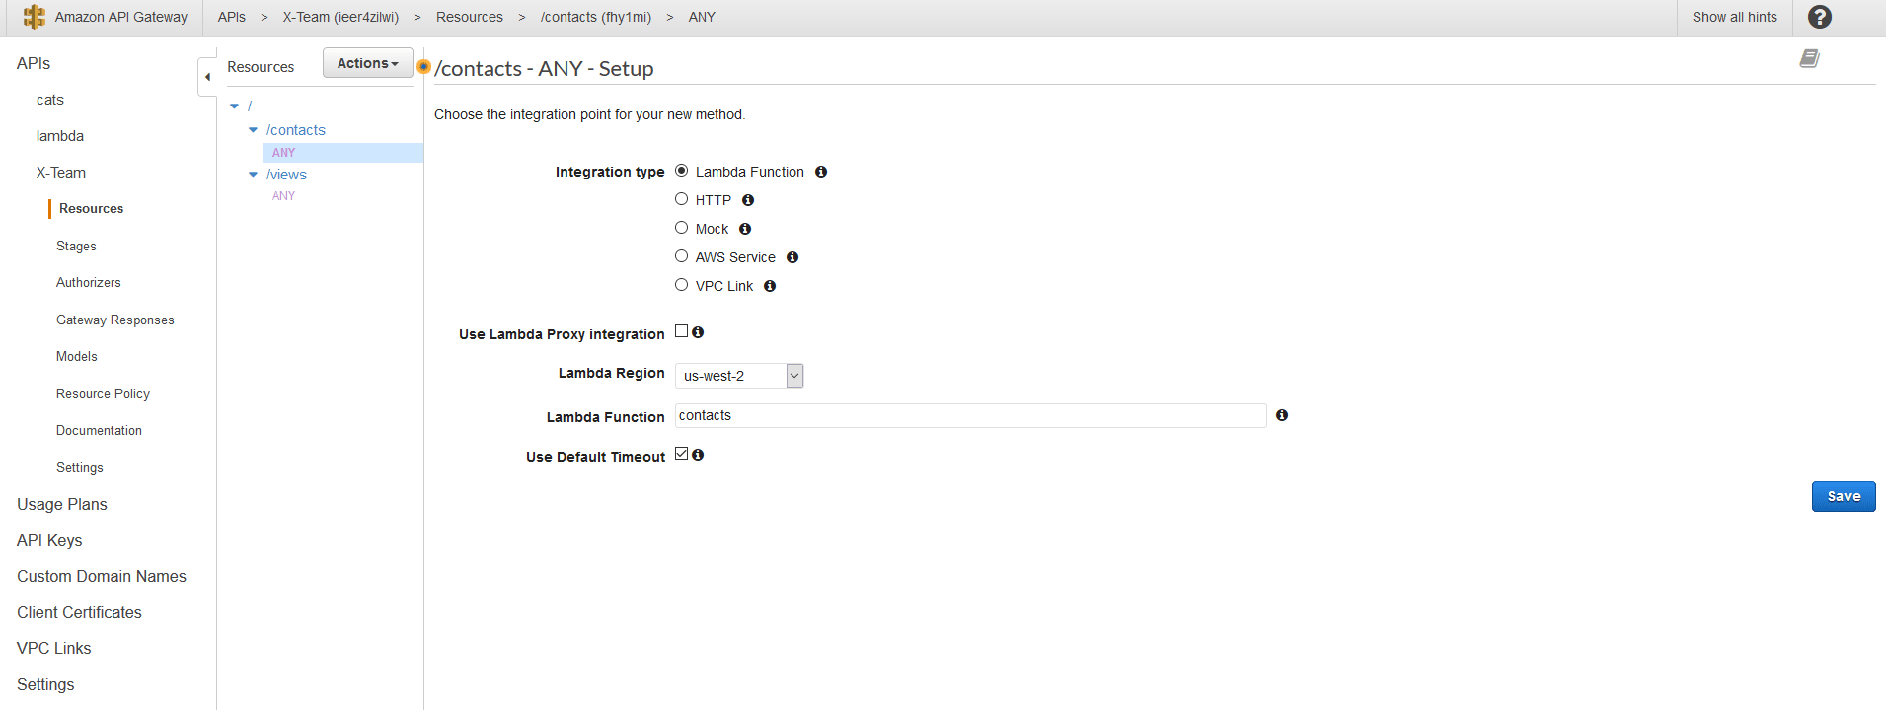Click info icon next to Mock option
This screenshot has width=1886, height=710.
tap(745, 229)
